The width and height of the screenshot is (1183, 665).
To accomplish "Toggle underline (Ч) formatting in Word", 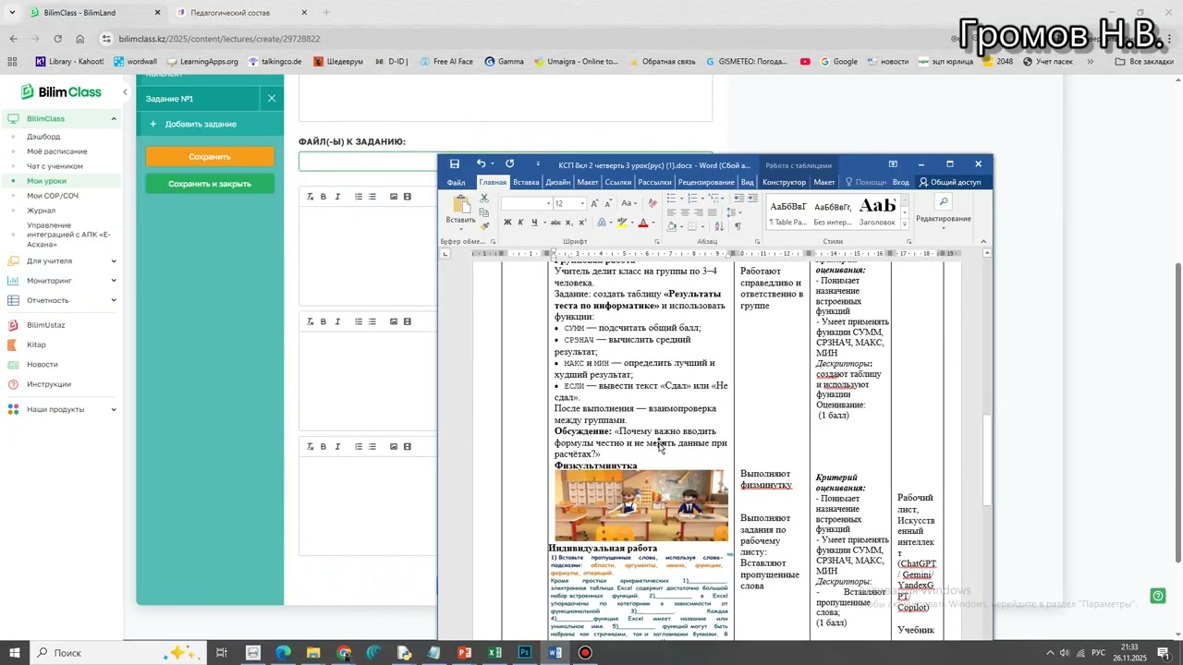I will [x=534, y=223].
